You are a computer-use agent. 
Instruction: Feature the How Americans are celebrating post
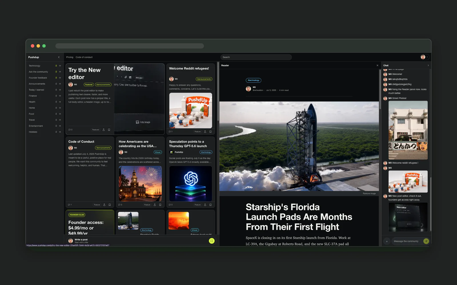pyautogui.click(x=147, y=205)
